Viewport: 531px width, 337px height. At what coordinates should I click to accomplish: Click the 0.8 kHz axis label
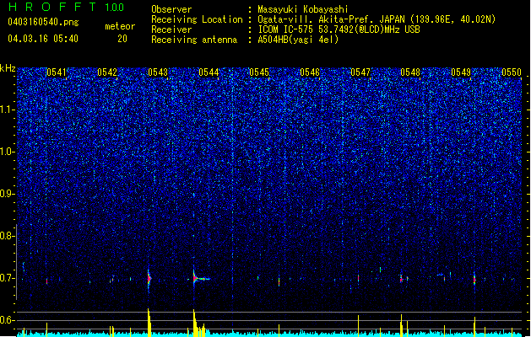coord(8,236)
